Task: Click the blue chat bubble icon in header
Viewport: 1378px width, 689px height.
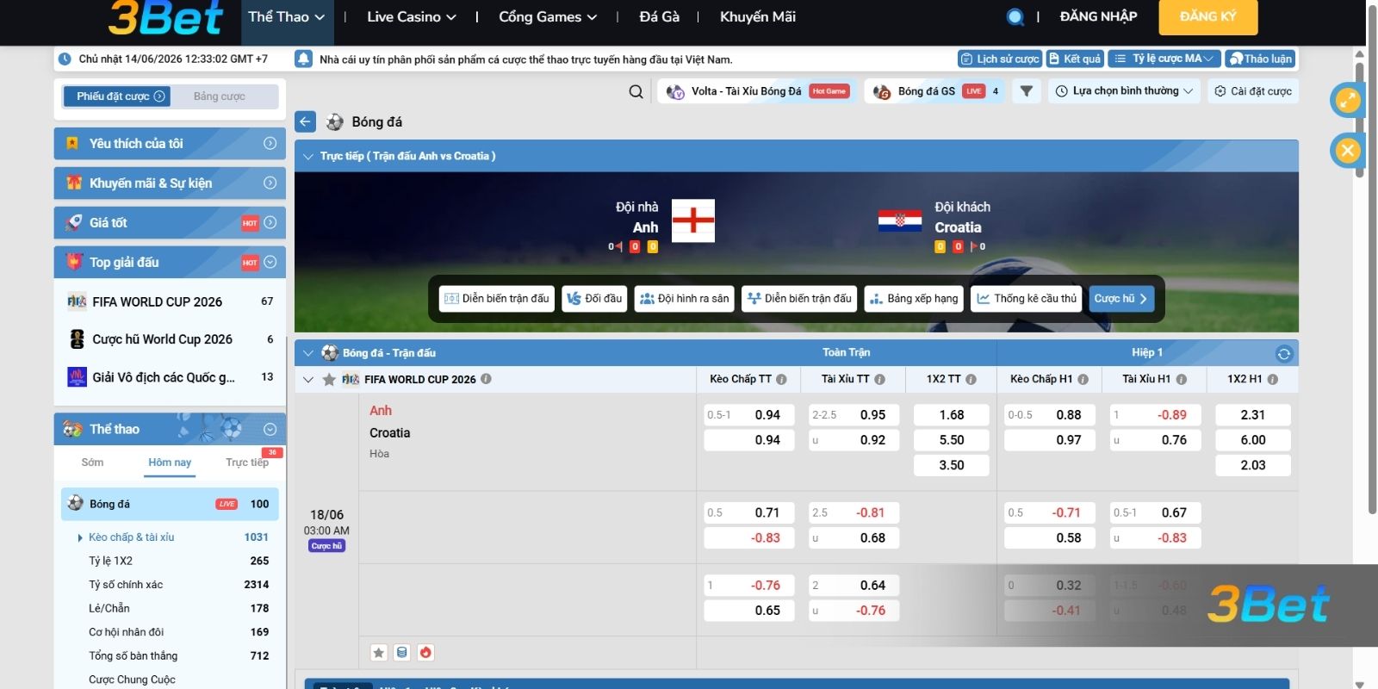Action: click(1015, 16)
